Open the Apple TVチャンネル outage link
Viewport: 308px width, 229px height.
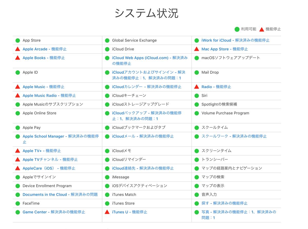pos(50,159)
